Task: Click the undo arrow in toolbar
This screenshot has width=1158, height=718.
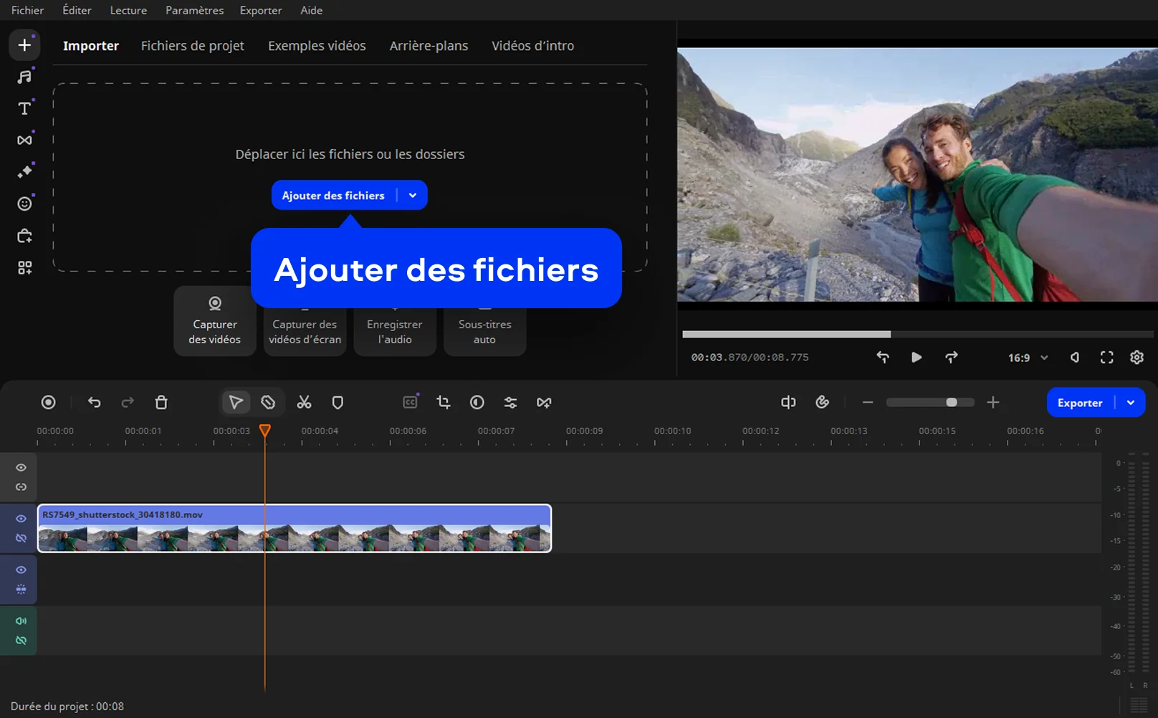Action: coord(94,403)
